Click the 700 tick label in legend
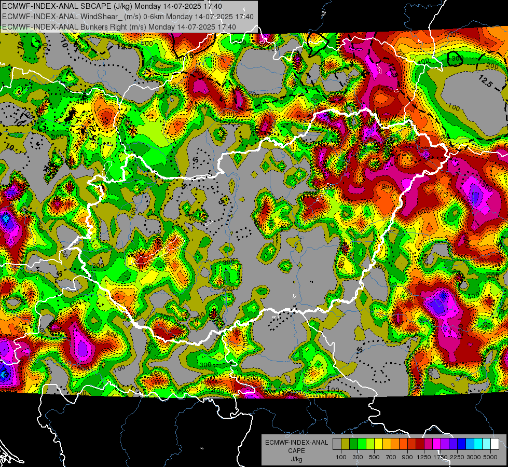The image size is (508, 467). pyautogui.click(x=391, y=457)
